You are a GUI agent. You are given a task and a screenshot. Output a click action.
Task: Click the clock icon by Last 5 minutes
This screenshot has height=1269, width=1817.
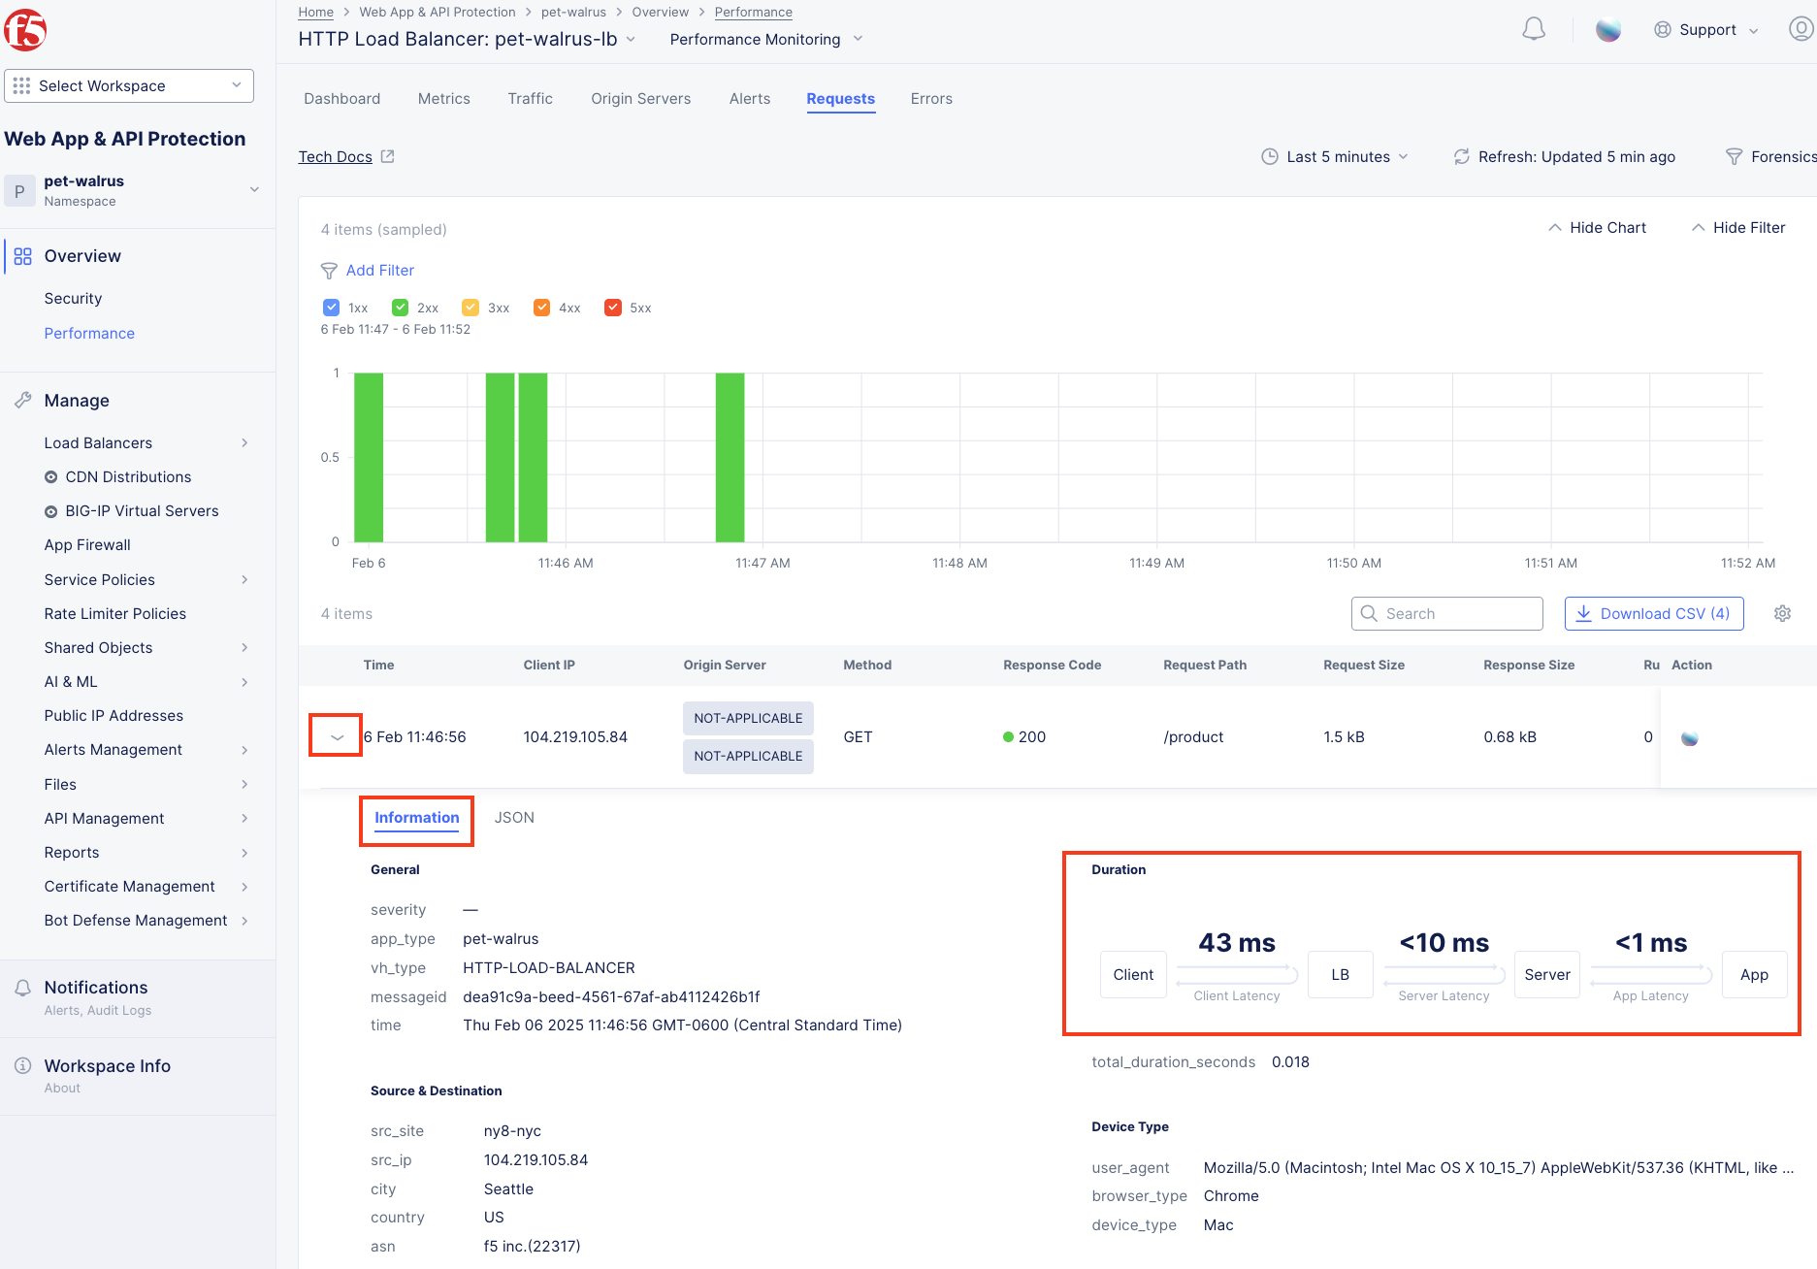[x=1269, y=156]
